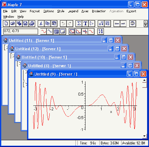The image size is (149, 147).
Task: Click the New worksheet icon
Action: [x=6, y=23]
